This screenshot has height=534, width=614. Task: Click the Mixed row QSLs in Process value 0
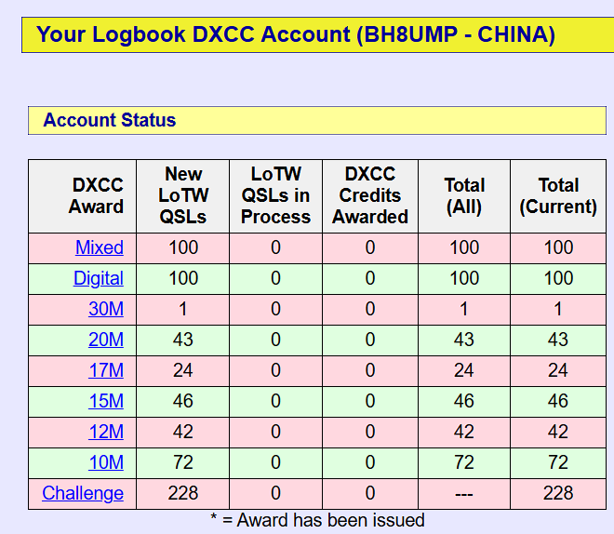click(x=275, y=247)
